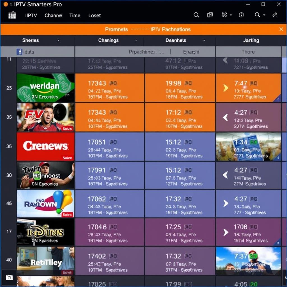The height and width of the screenshot is (287, 287).
Task: Open the IDINS channel thumbnail
Action: pyautogui.click(x=46, y=232)
